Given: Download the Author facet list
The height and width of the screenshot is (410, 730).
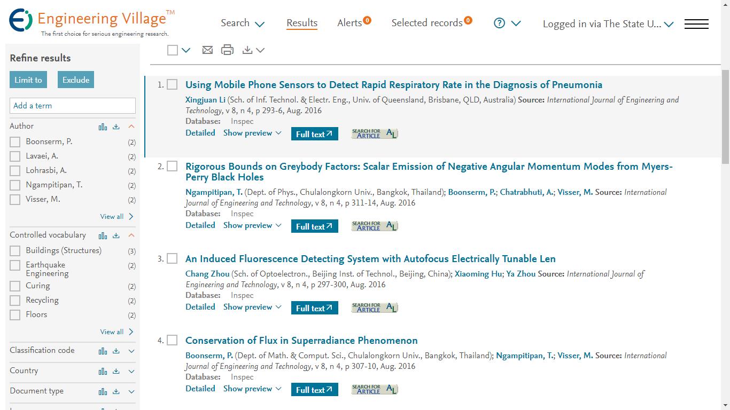Looking at the screenshot, I should click(x=115, y=127).
